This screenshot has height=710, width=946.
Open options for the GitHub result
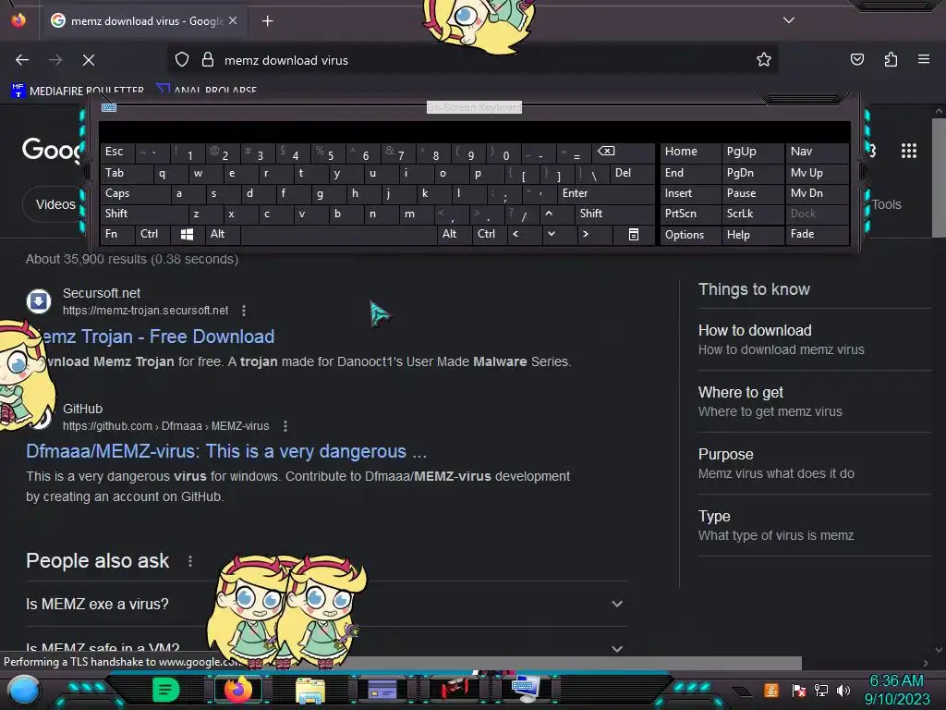coord(285,426)
